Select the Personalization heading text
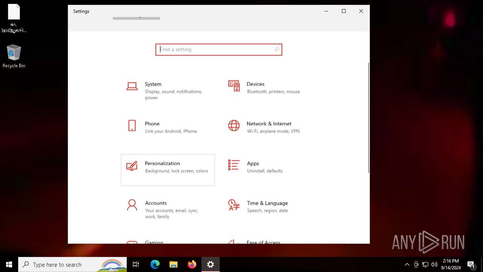 coord(162,163)
